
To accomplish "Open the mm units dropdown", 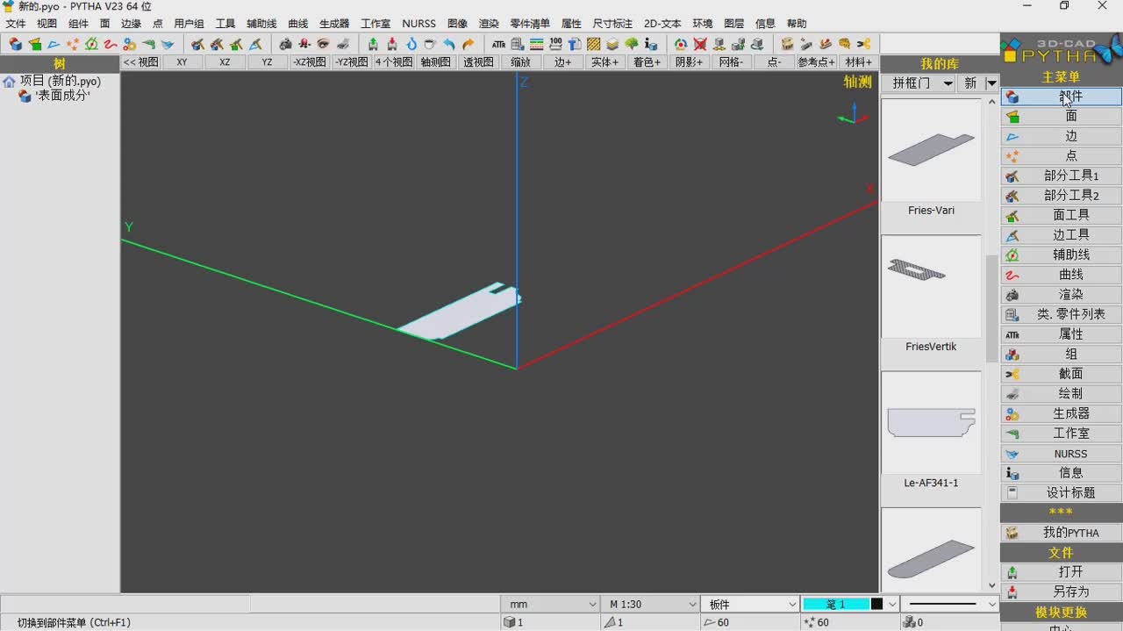I will coord(550,604).
